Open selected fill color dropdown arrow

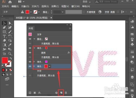[50, 66]
